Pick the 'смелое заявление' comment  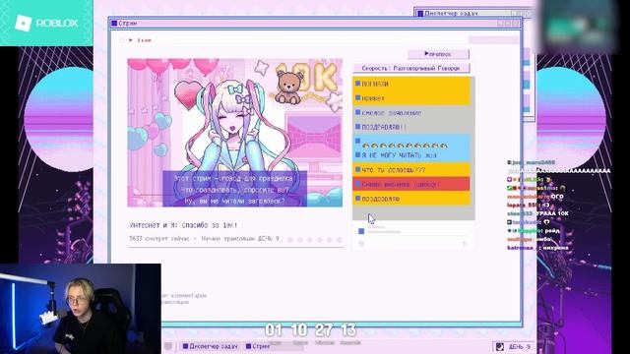[x=411, y=113]
